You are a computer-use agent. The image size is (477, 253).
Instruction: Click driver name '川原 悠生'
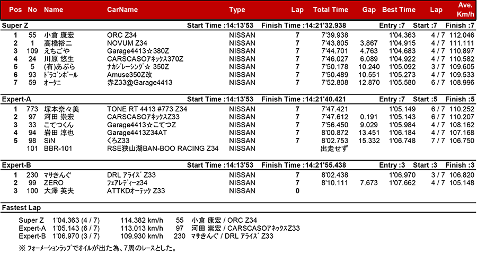(59, 59)
